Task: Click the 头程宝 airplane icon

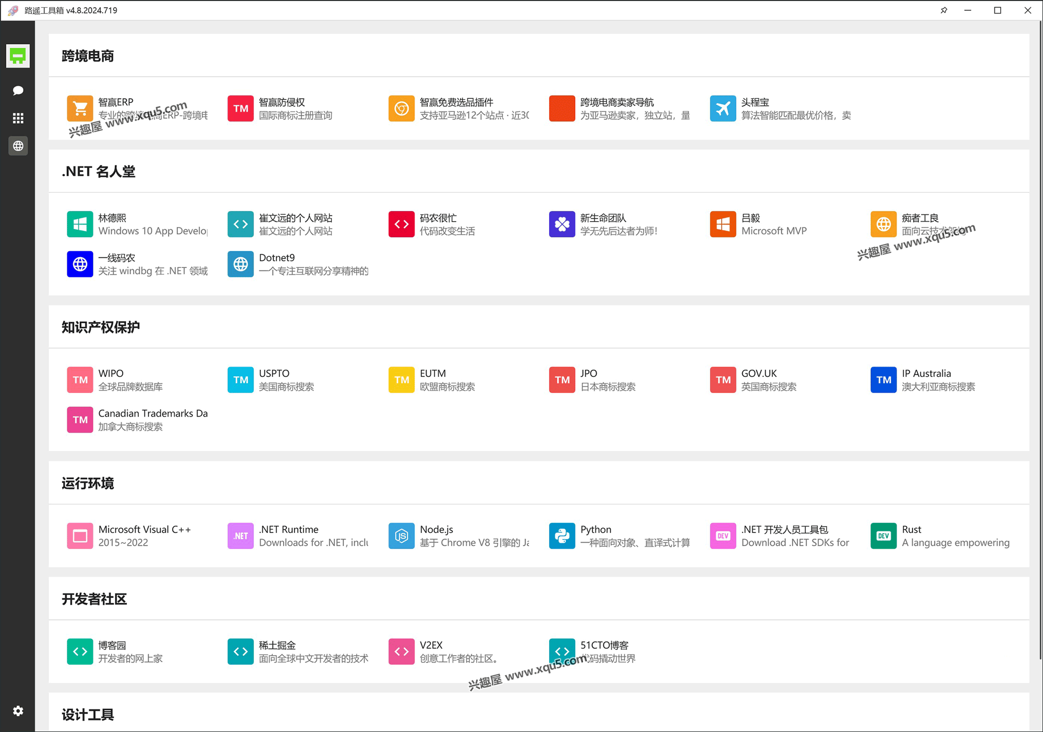Action: click(723, 108)
